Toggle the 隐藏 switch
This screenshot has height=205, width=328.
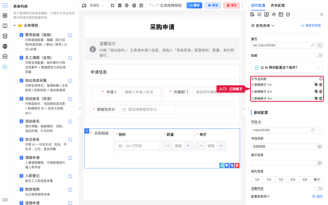click(x=319, y=55)
